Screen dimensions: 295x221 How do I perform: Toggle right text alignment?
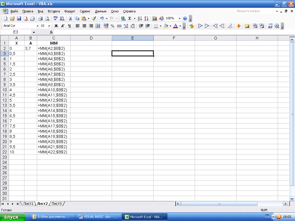[x=91, y=26]
